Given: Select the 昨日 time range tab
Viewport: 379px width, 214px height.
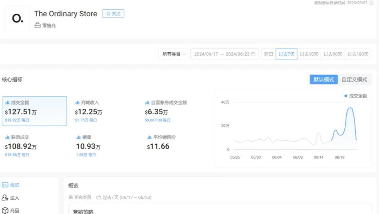Looking at the screenshot, I should coord(269,54).
